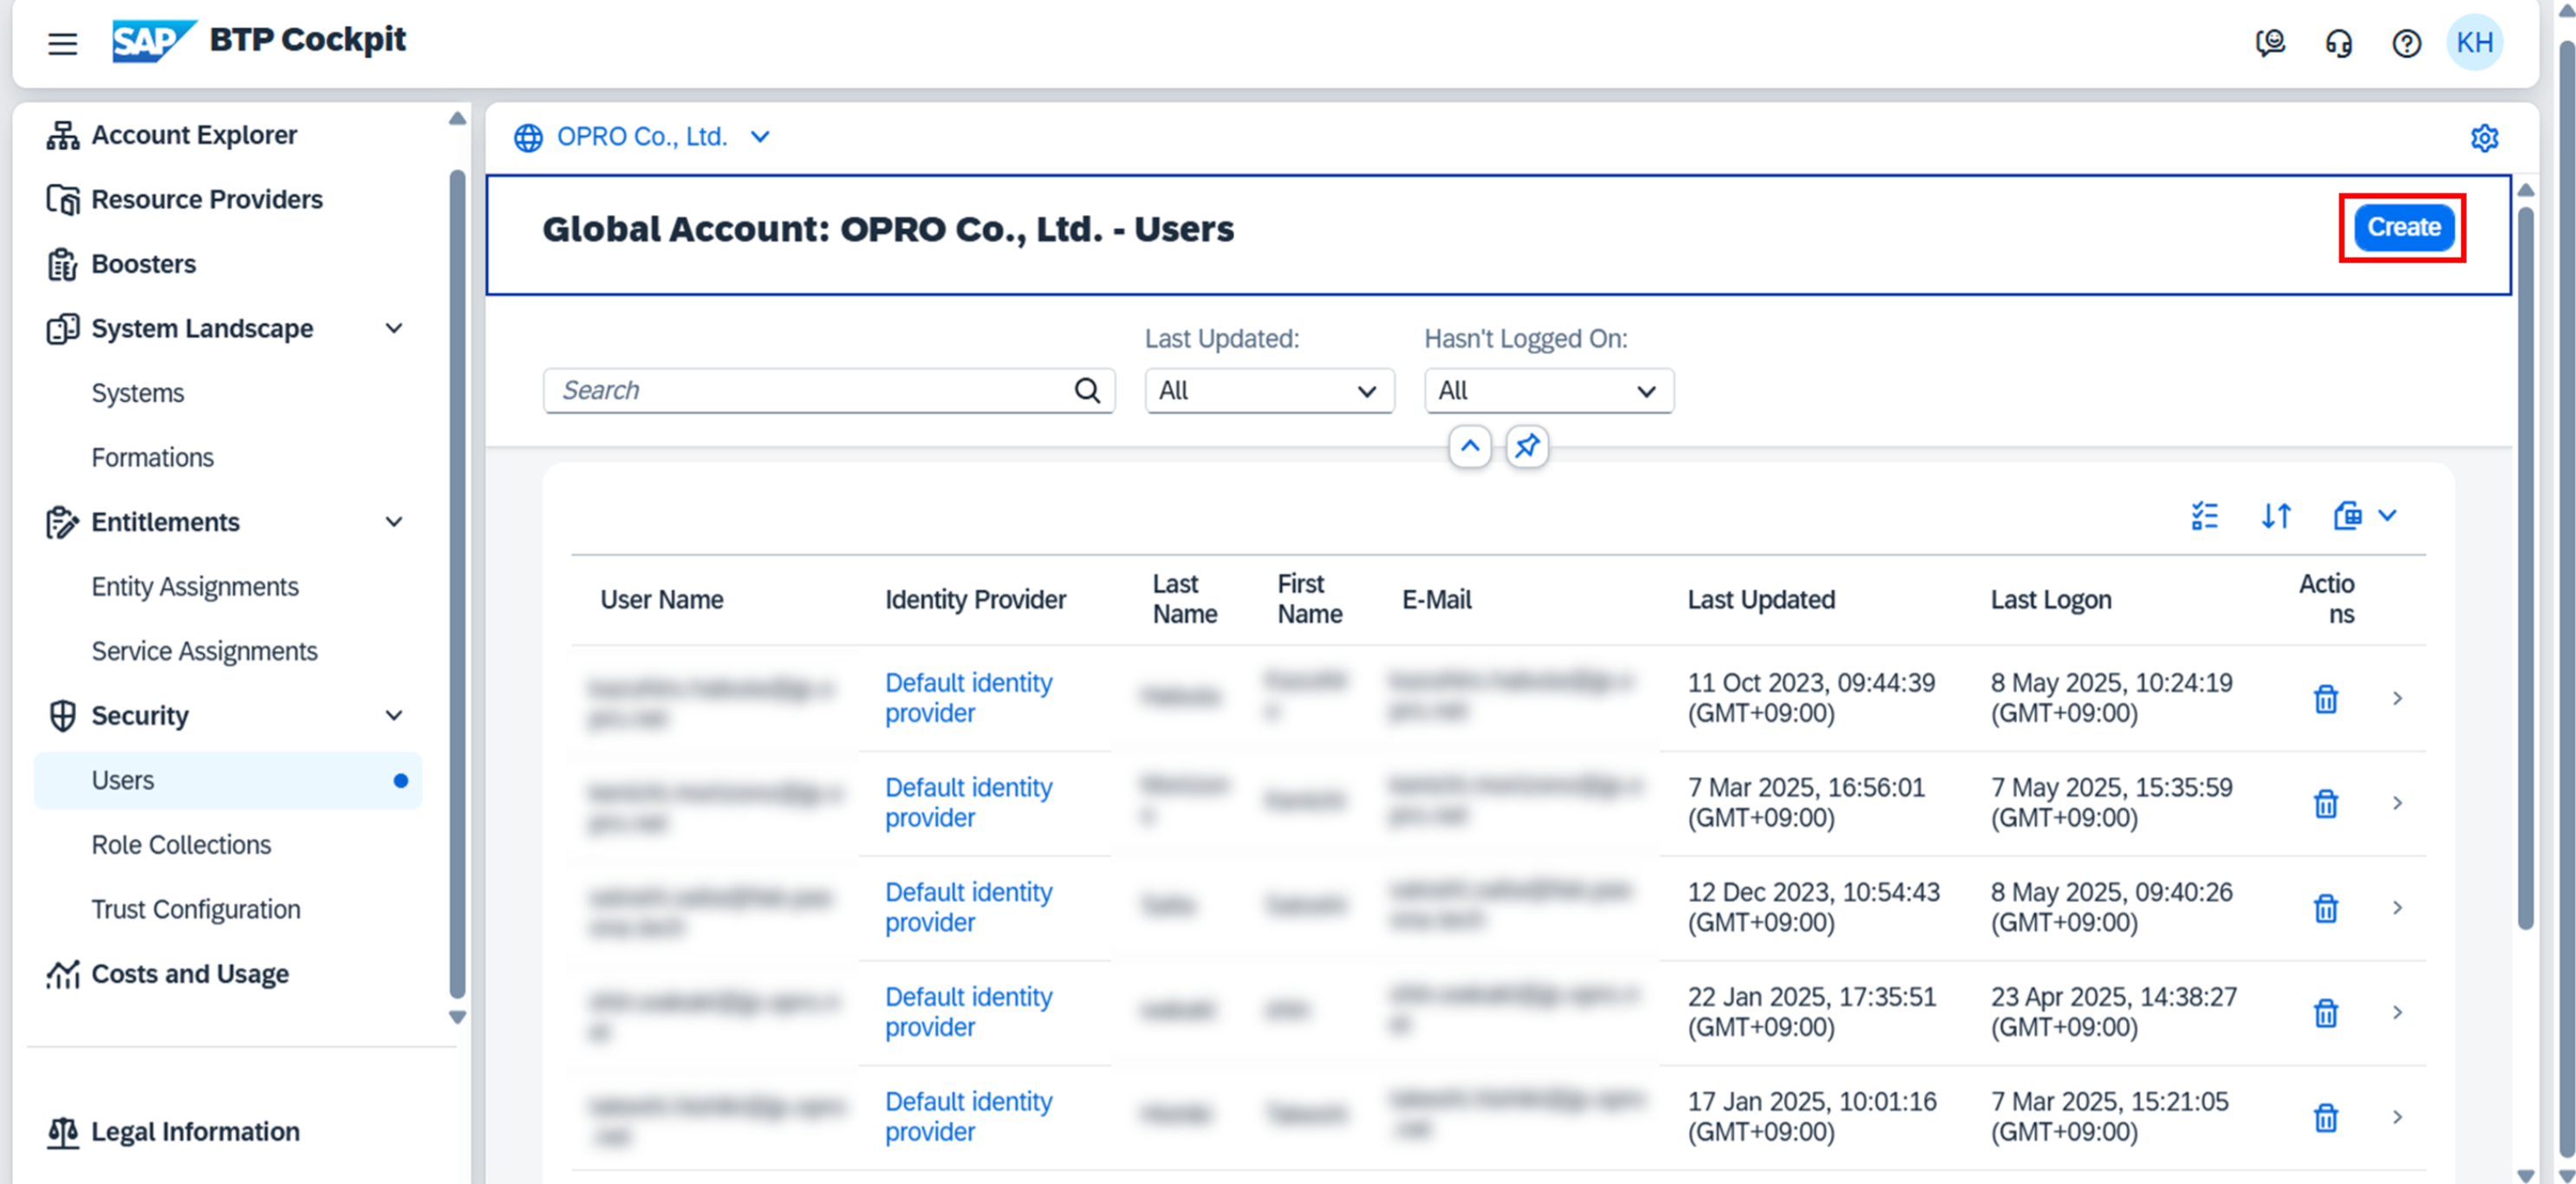Click the Create button
The height and width of the screenshot is (1184, 2576).
[x=2402, y=228]
